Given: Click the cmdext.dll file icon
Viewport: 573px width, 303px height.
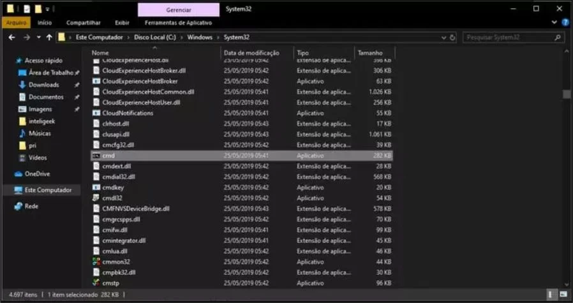Looking at the screenshot, I should tap(96, 166).
